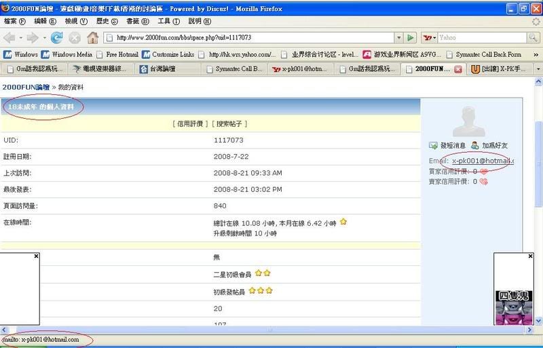Open the 檔案 (F) menu
This screenshot has height=348, width=543.
pyautogui.click(x=14, y=21)
